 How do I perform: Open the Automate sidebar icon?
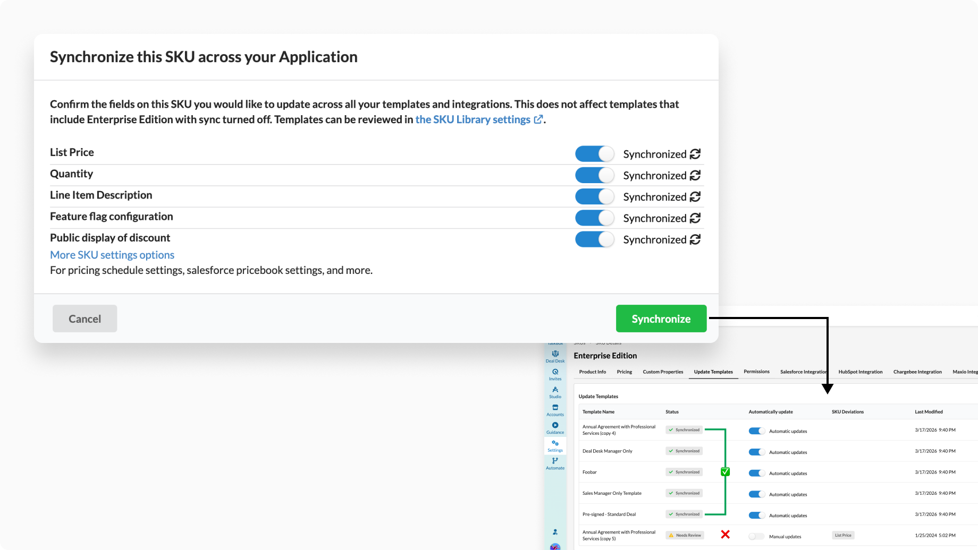point(555,463)
